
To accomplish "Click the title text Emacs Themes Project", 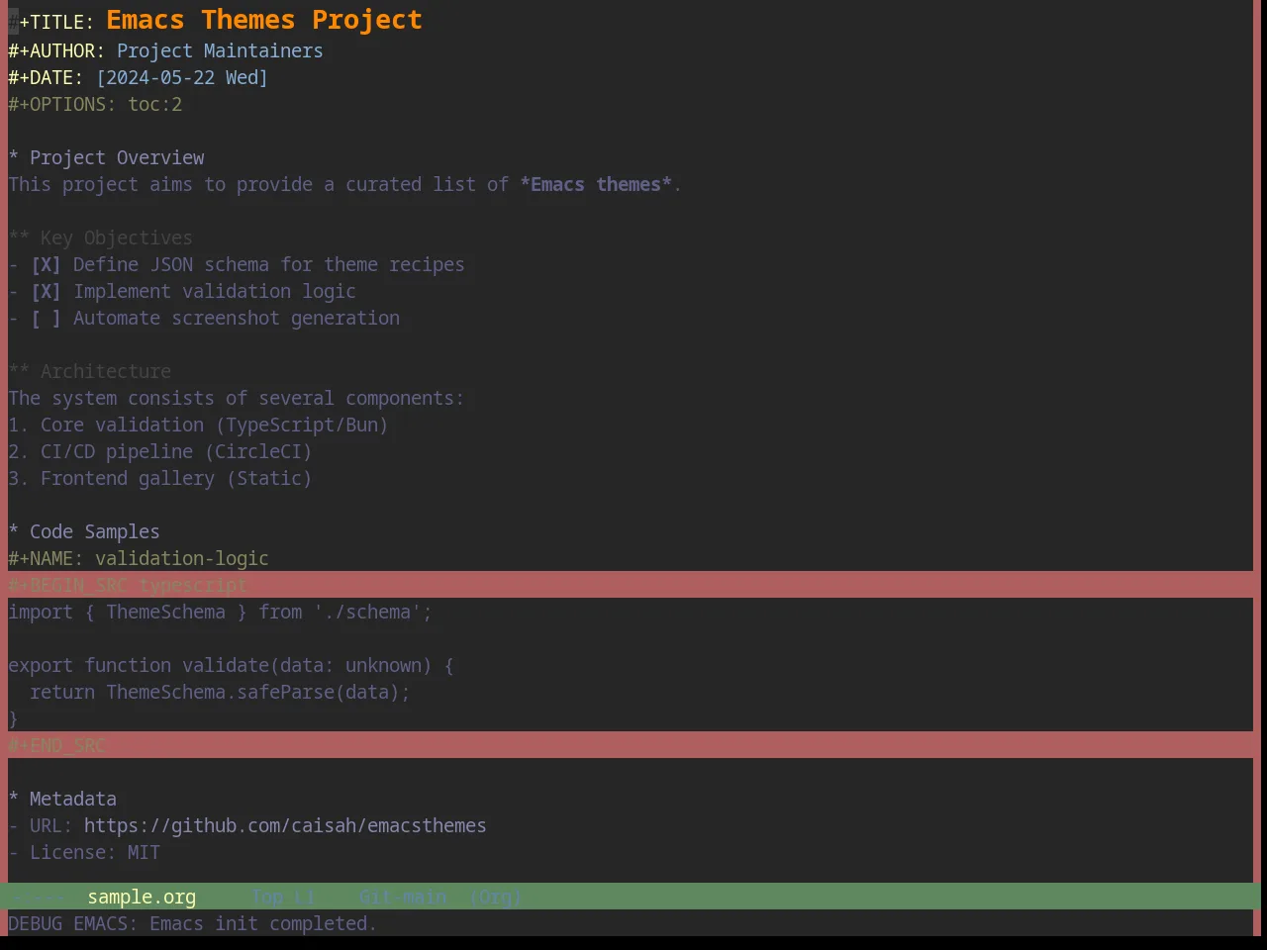I will click(x=264, y=20).
